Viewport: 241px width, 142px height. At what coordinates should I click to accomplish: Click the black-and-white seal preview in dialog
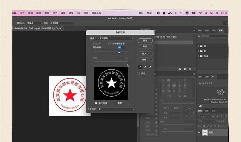coord(111,83)
